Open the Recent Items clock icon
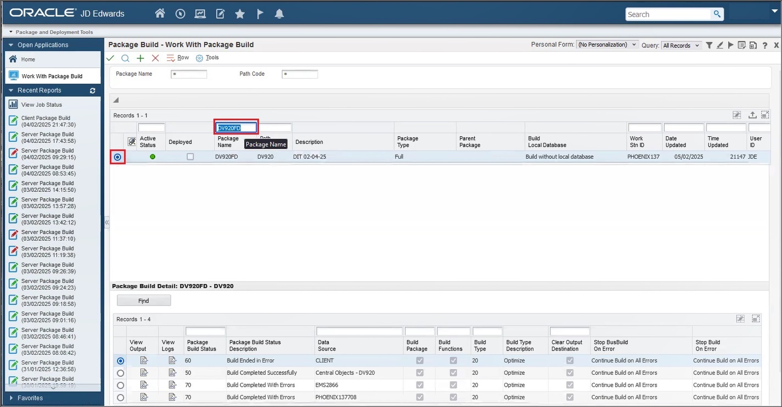Screen dimensions: 782x407 coord(180,14)
